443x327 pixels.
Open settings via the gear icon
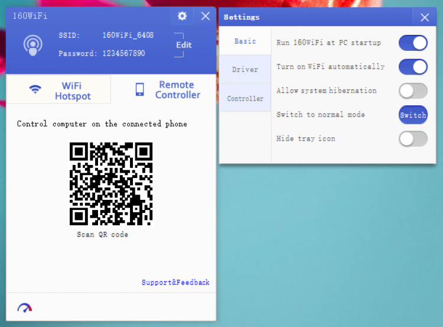point(183,16)
